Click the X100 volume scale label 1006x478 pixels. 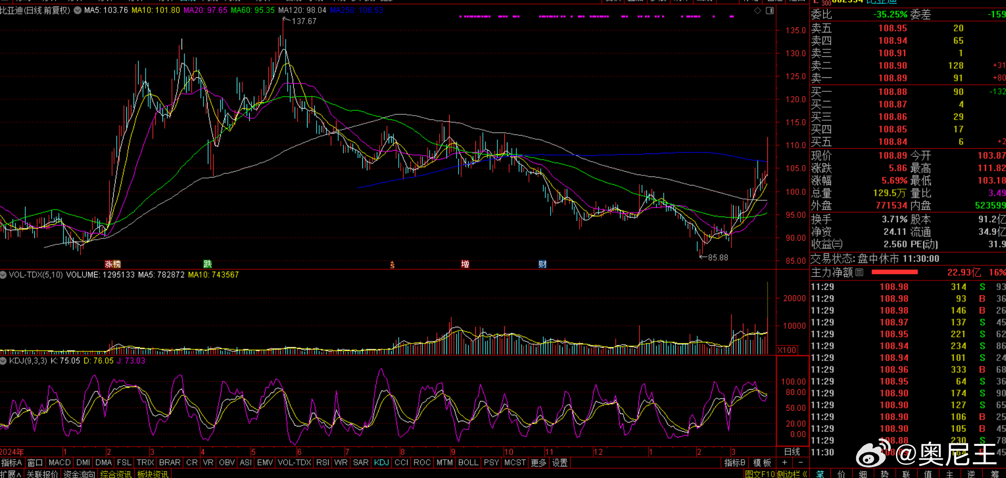(787, 350)
